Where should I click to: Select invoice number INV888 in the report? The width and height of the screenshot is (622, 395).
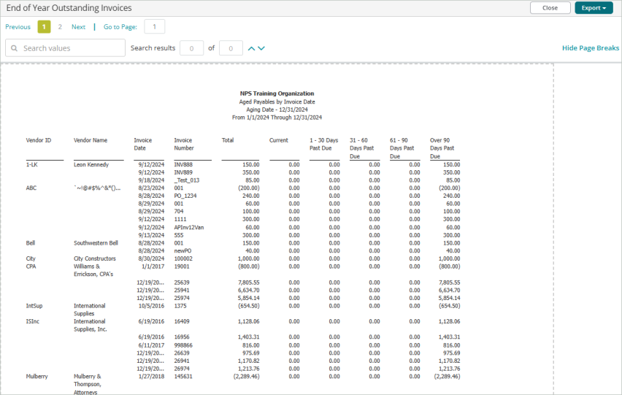click(183, 165)
